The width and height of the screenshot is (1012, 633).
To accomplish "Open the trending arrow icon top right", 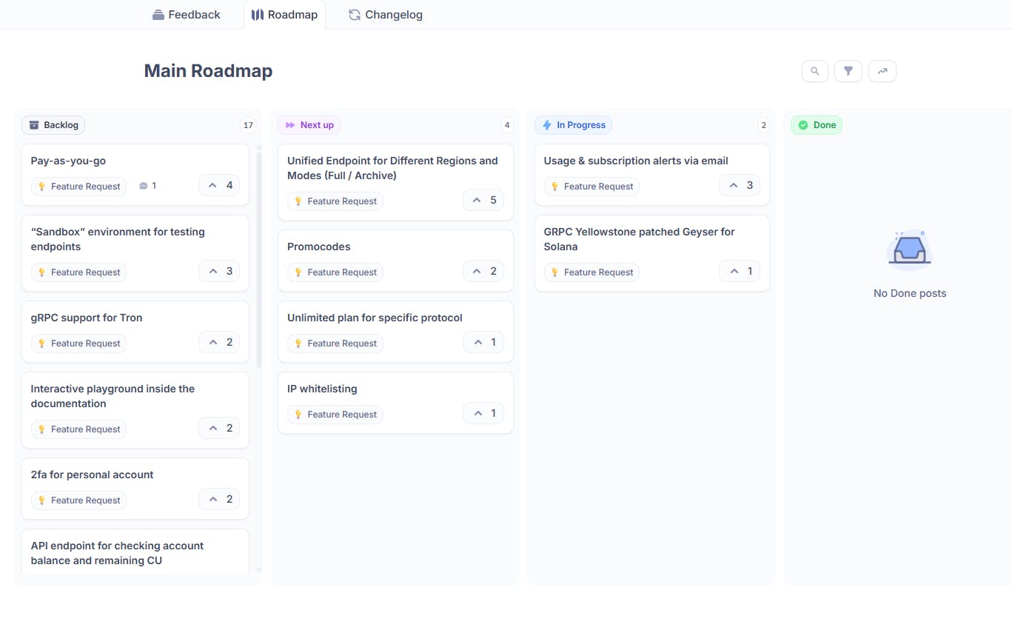I will tap(882, 71).
